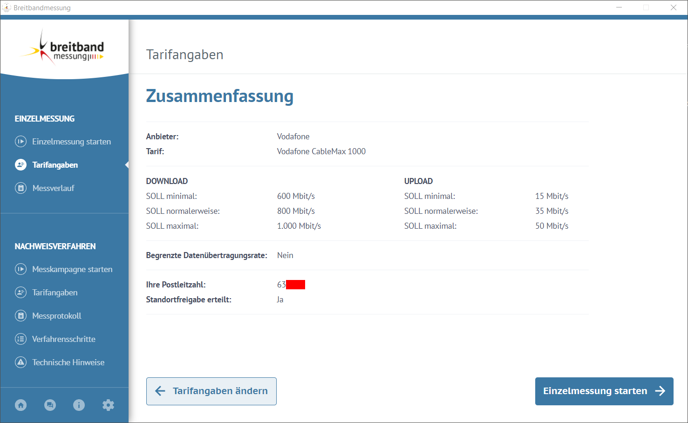Click the Anbieter label
This screenshot has height=423, width=688.
pyautogui.click(x=162, y=136)
